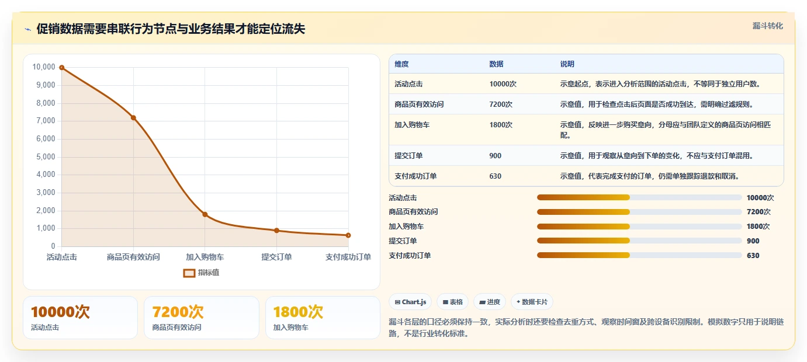Click the 提交订单 progress bar
The image size is (807, 362).
point(639,241)
